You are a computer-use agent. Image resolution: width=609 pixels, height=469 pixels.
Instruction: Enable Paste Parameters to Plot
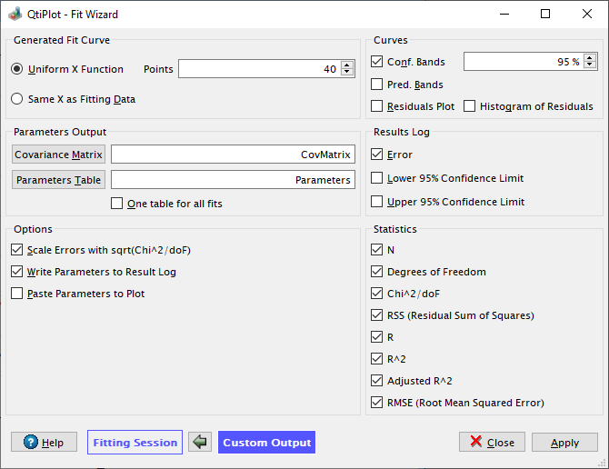click(x=16, y=293)
